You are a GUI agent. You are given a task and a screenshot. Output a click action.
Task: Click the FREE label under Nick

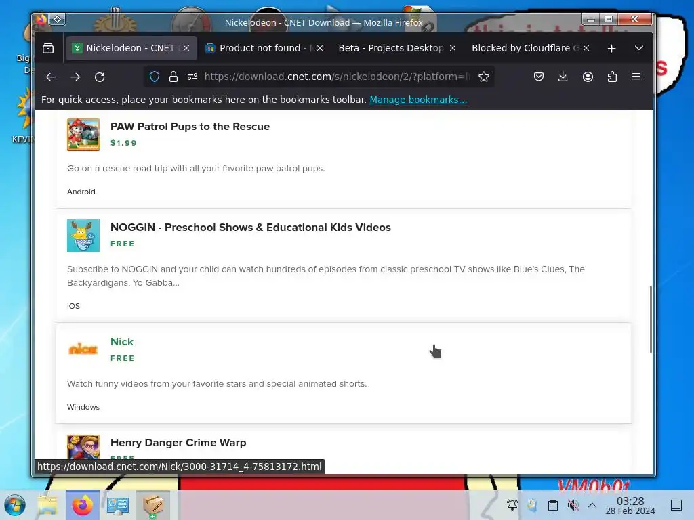tap(122, 358)
